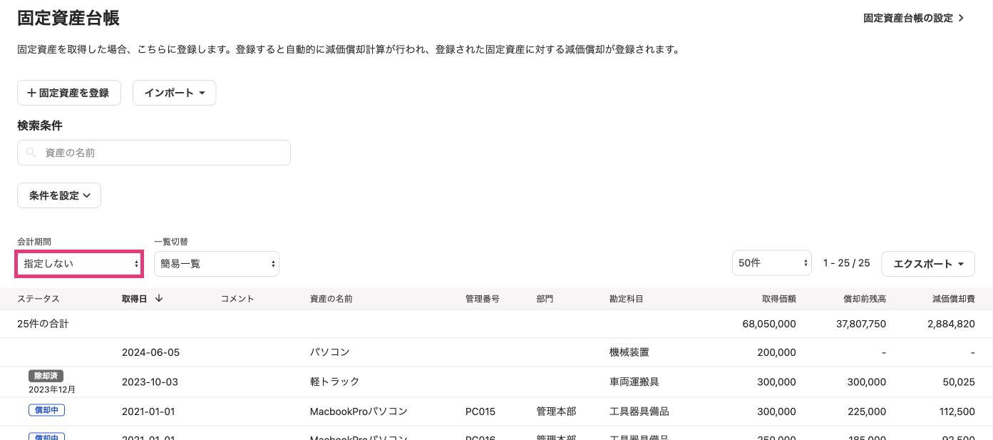Click the 管理番号 column header
The width and height of the screenshot is (993, 440).
coord(483,299)
